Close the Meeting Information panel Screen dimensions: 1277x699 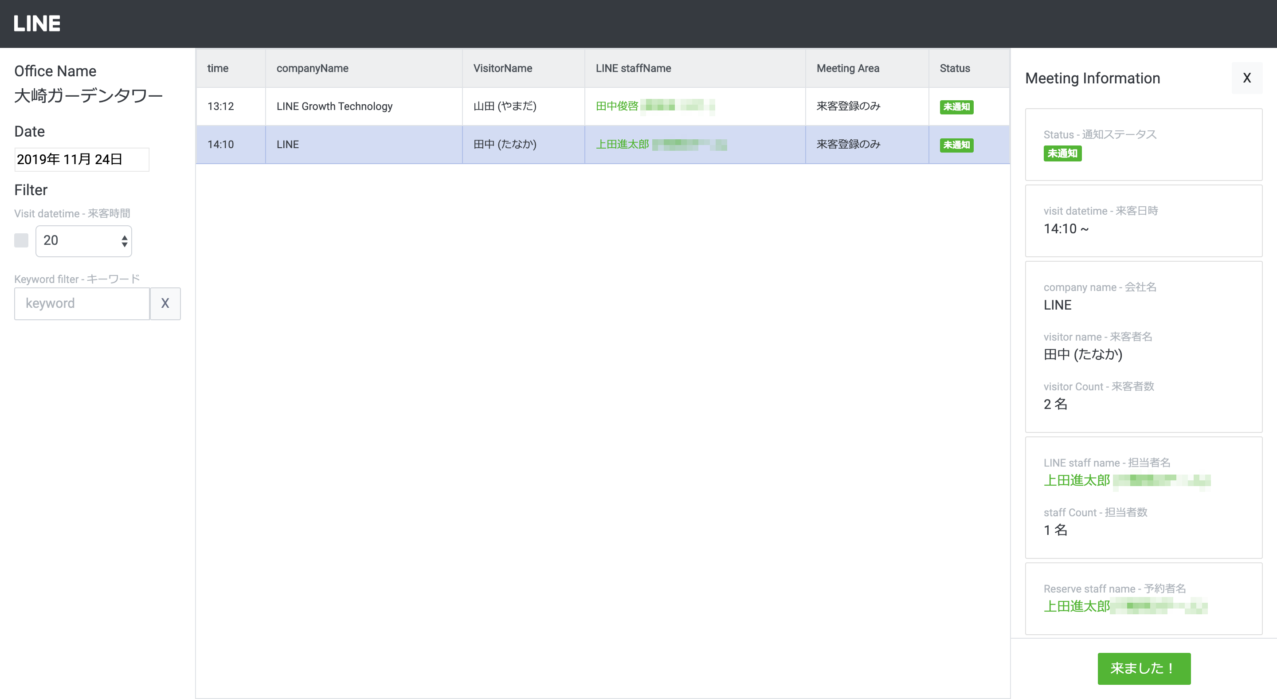1247,78
